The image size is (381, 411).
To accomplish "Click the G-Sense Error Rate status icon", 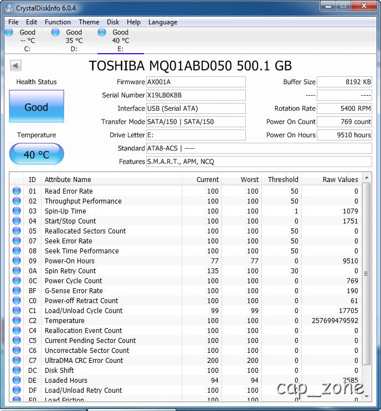I will pyautogui.click(x=17, y=290).
